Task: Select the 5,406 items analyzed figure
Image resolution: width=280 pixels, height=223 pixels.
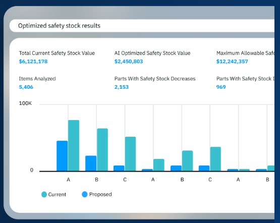Action: click(26, 87)
